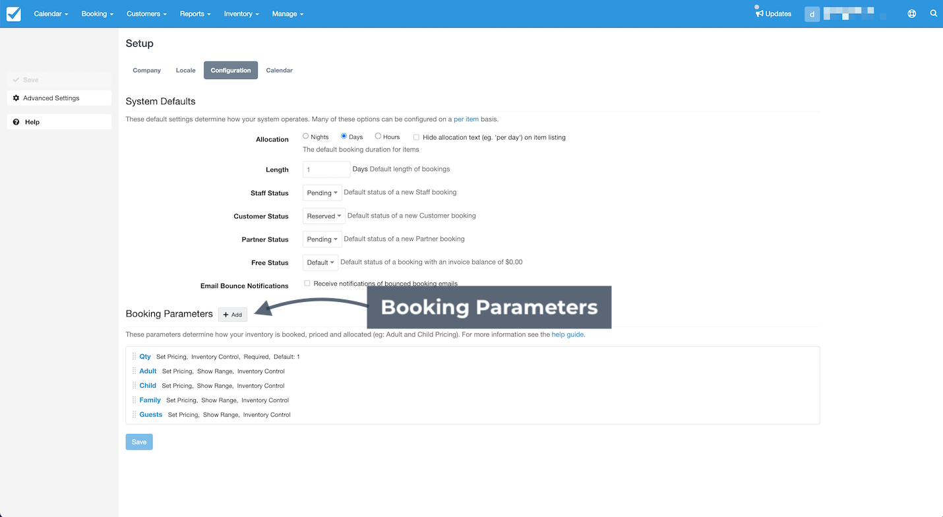943x517 pixels.
Task: Switch to the Locale tab
Action: coord(186,70)
